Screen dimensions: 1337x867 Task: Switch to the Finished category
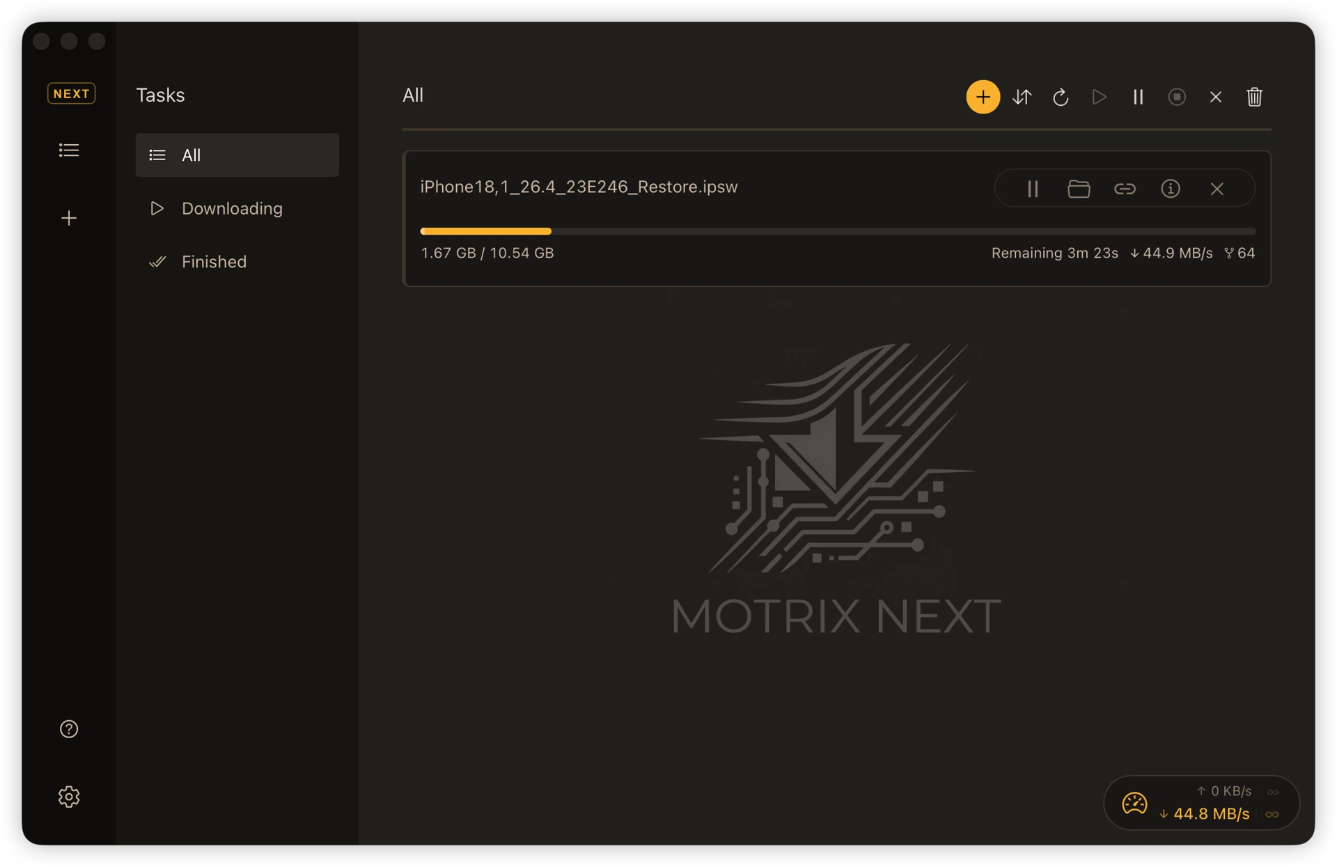237,261
